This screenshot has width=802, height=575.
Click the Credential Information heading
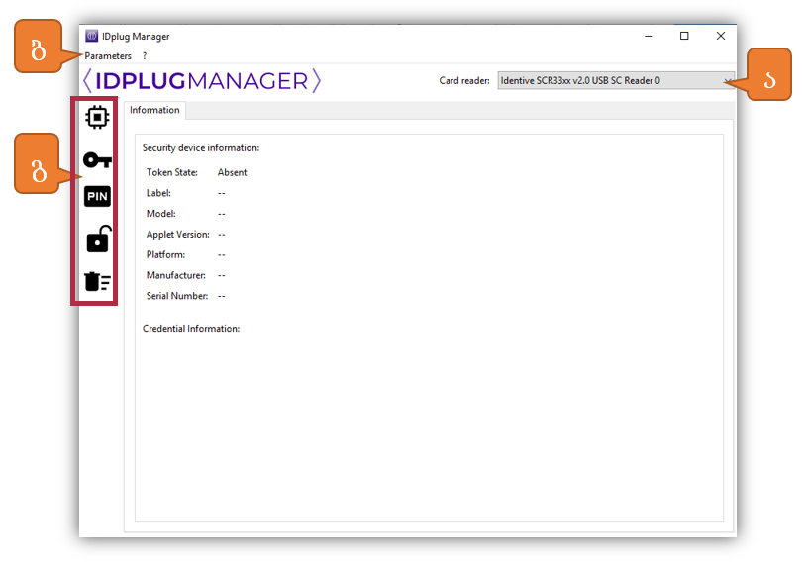coord(191,328)
